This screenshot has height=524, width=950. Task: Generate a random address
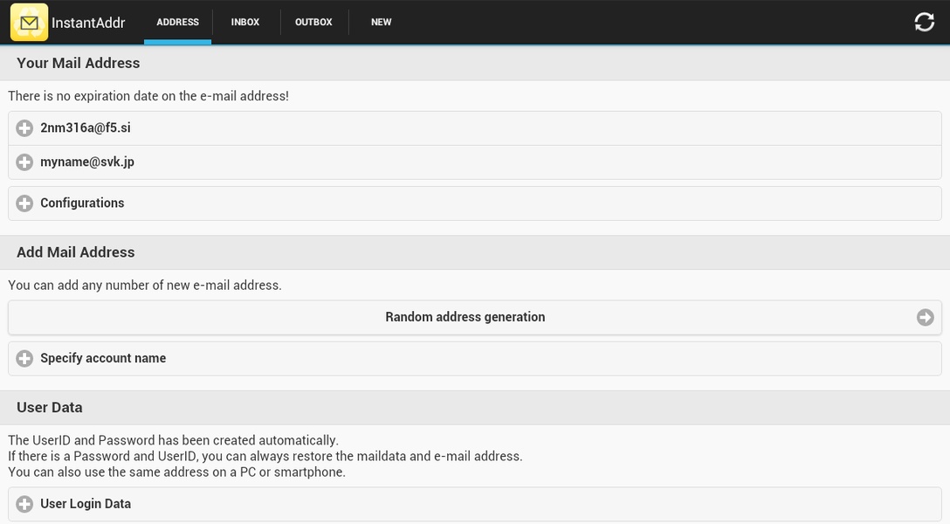[474, 317]
